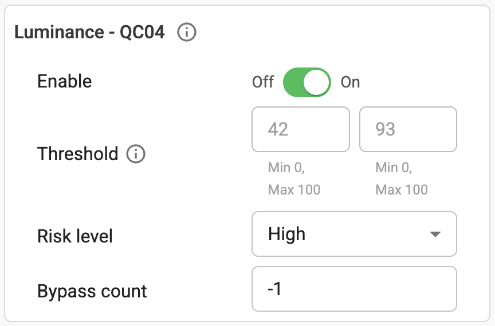Click the "On" label beside the Enable switch
The height and width of the screenshot is (326, 495).
350,82
